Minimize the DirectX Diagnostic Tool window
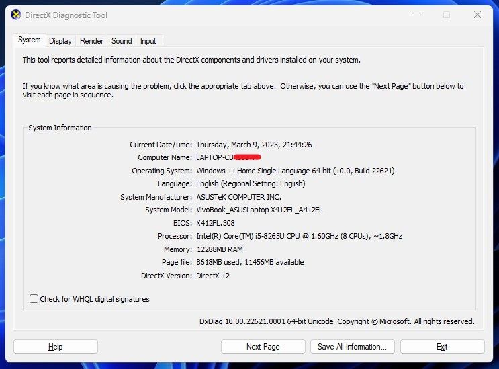 (x=416, y=15)
